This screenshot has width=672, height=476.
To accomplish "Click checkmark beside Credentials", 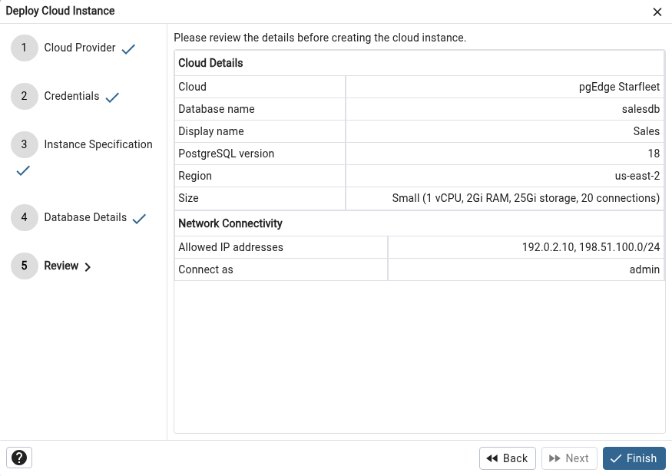I will pos(112,98).
